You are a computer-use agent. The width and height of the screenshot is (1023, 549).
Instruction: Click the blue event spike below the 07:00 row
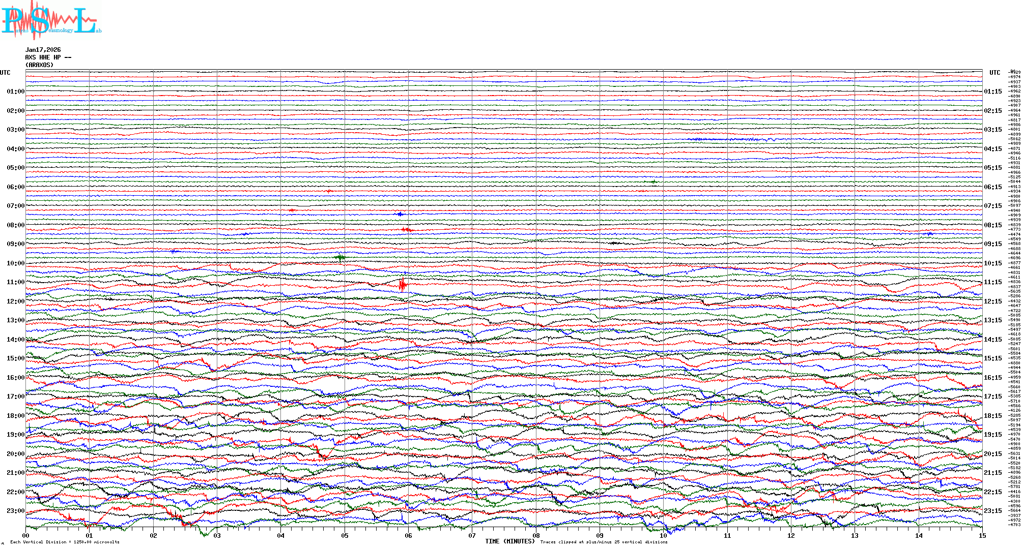point(400,214)
